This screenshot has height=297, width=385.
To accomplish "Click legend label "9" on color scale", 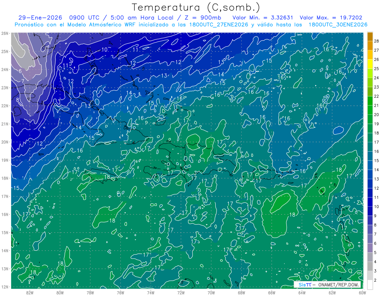I will pos(375,216).
